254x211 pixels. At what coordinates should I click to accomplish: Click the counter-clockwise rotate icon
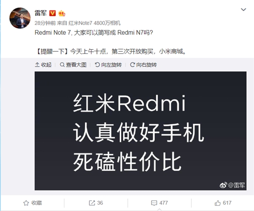point(97,65)
